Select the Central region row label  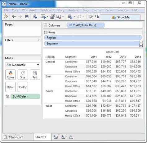[50, 62]
